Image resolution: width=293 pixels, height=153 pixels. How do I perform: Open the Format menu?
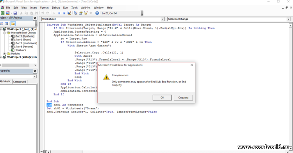(x=44, y=8)
